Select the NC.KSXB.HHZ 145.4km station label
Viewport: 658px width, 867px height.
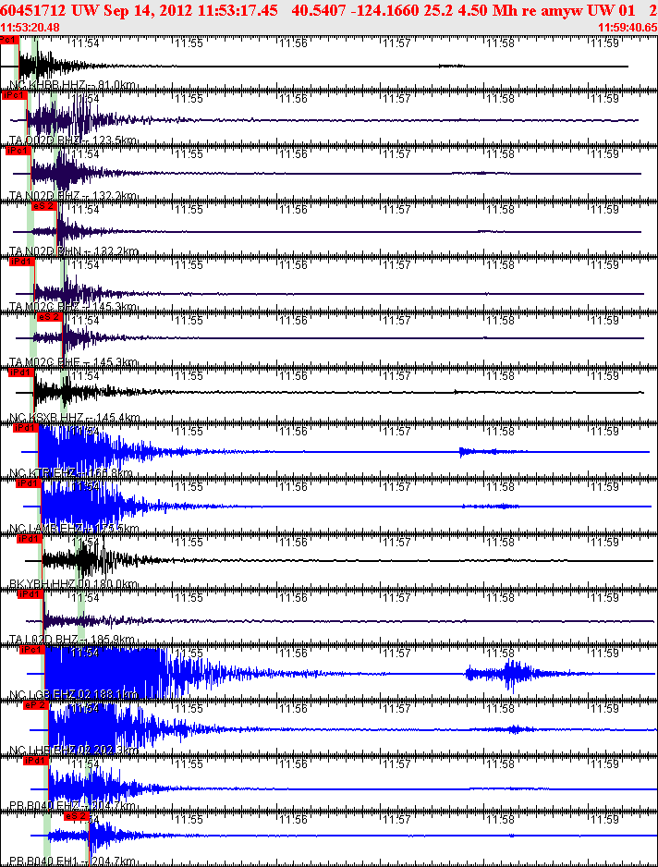[x=75, y=418]
